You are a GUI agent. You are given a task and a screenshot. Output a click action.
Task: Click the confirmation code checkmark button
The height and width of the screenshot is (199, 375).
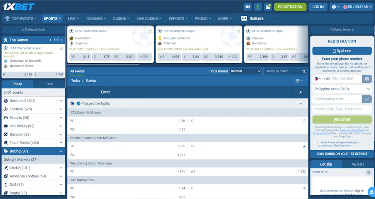[x=367, y=99]
